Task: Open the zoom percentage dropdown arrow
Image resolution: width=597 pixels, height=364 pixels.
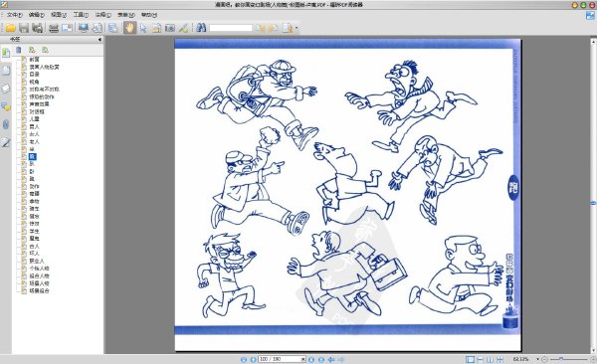Action: pos(537,359)
